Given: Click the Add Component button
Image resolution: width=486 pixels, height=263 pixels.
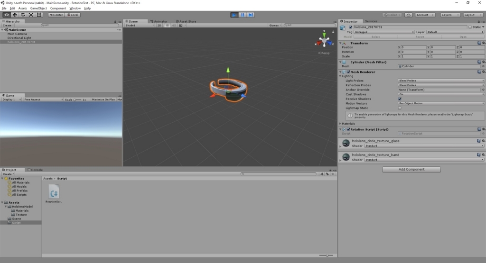Looking at the screenshot, I should pos(411,169).
